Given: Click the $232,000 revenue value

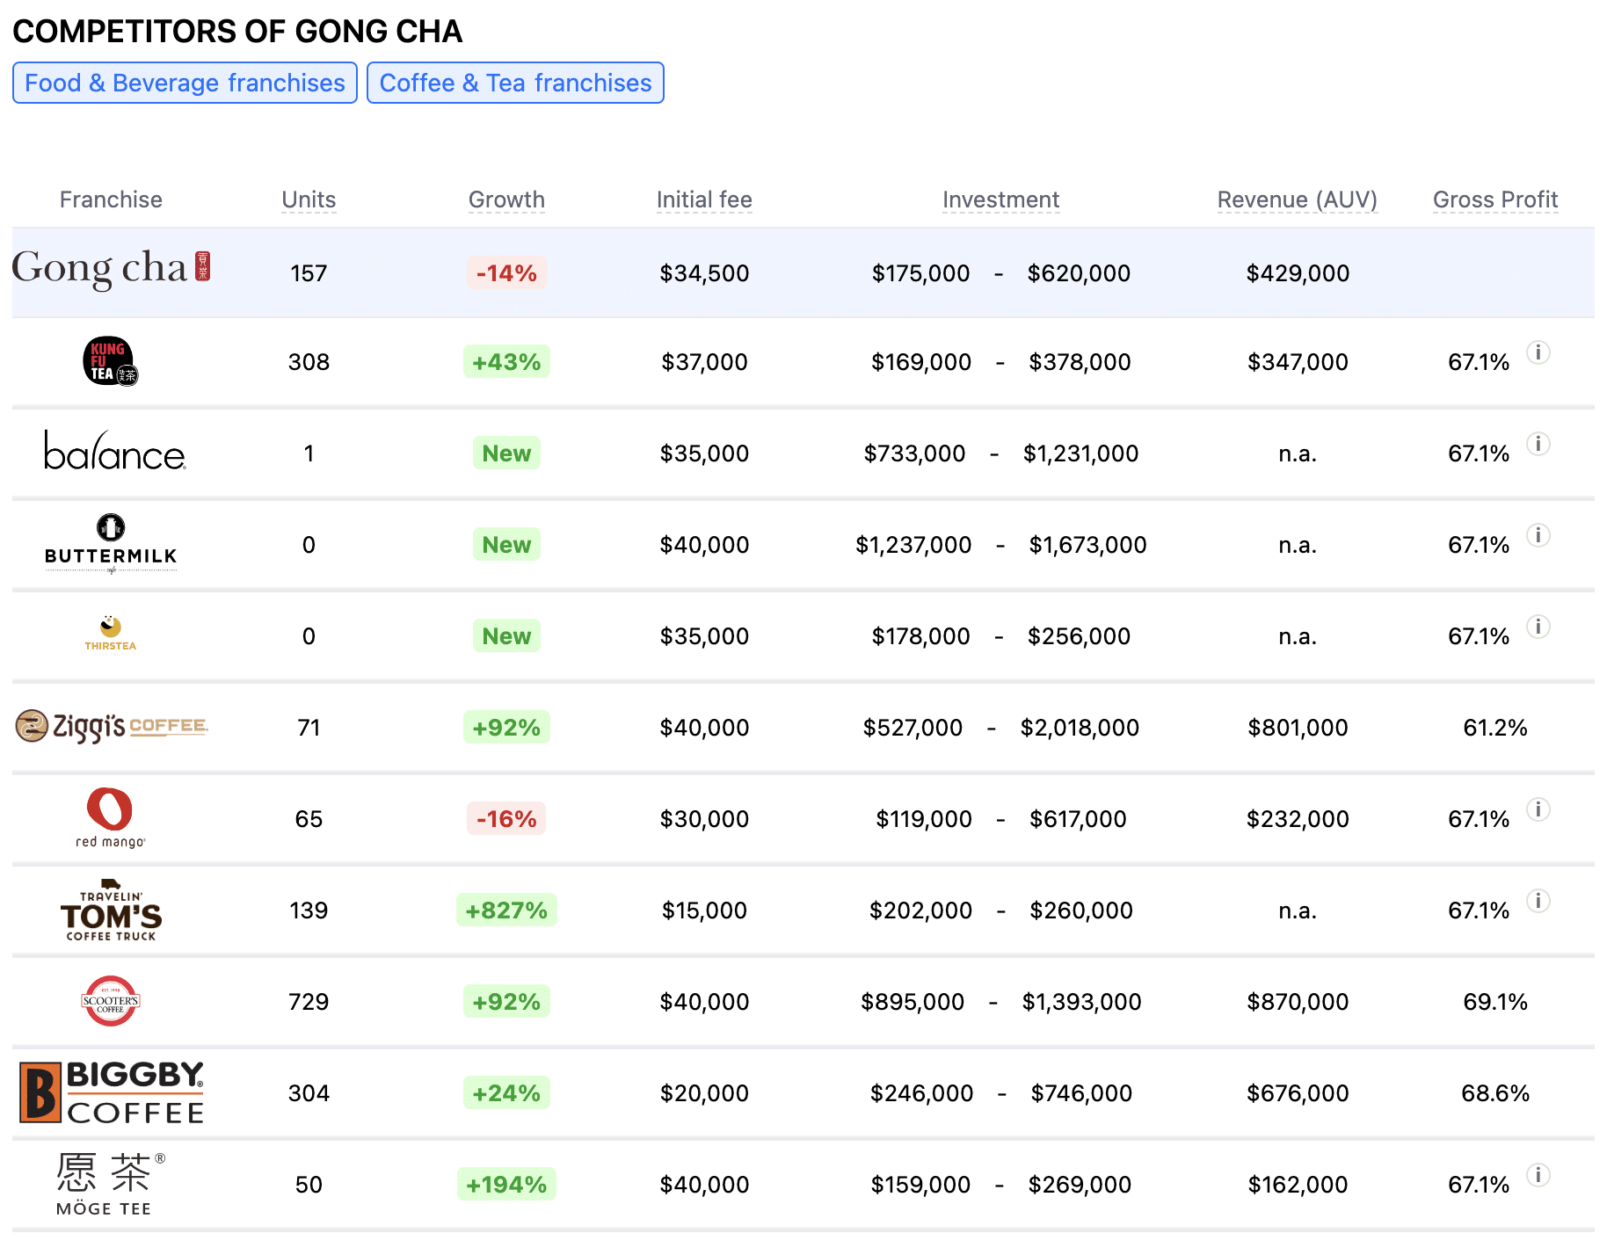Looking at the screenshot, I should point(1298,819).
